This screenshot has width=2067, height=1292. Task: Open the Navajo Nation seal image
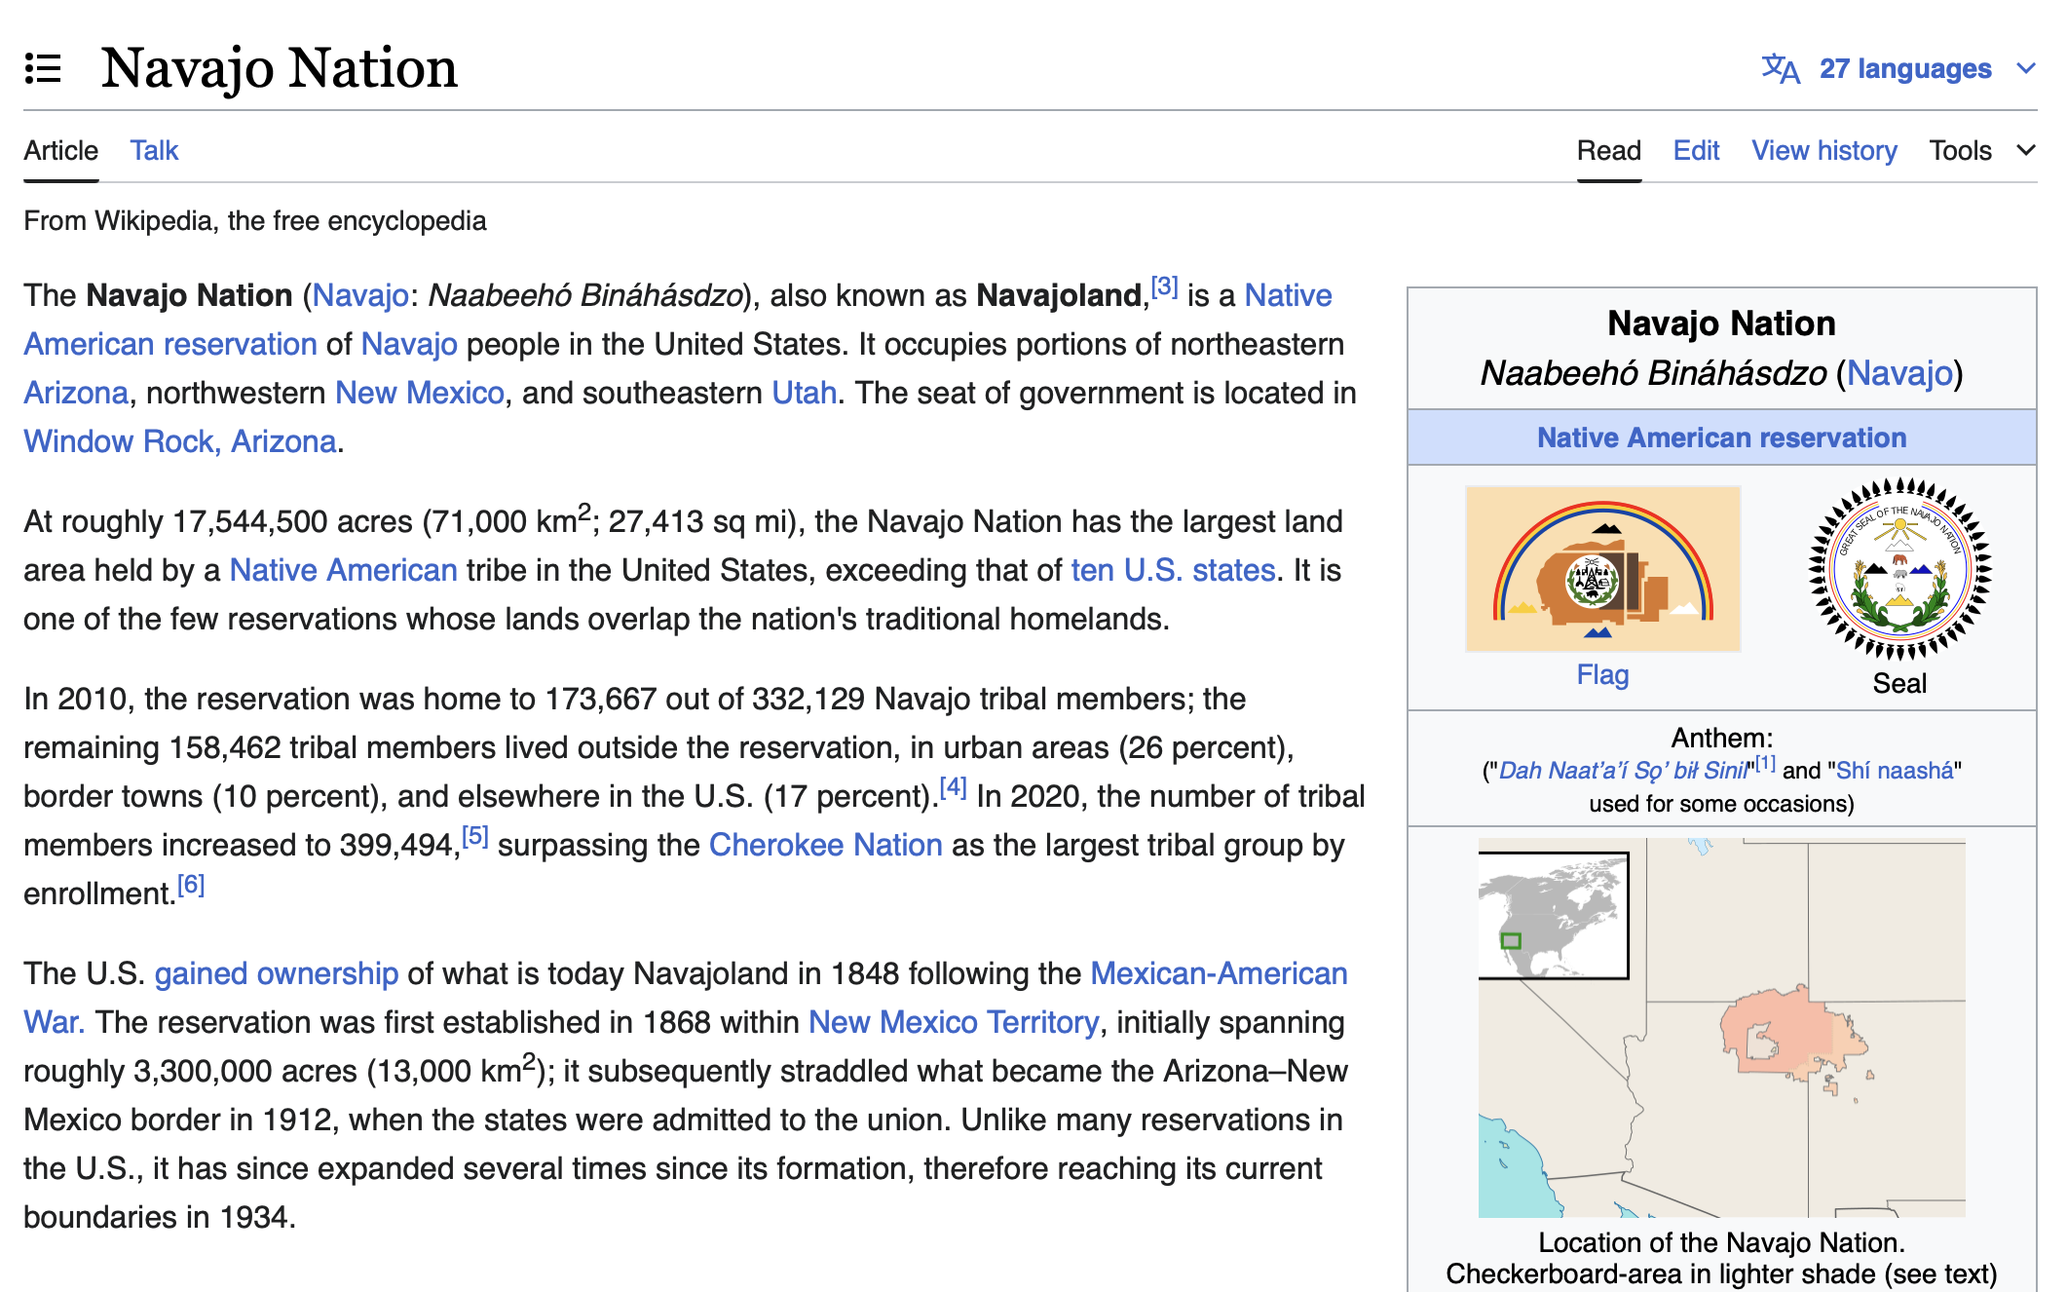(1898, 569)
